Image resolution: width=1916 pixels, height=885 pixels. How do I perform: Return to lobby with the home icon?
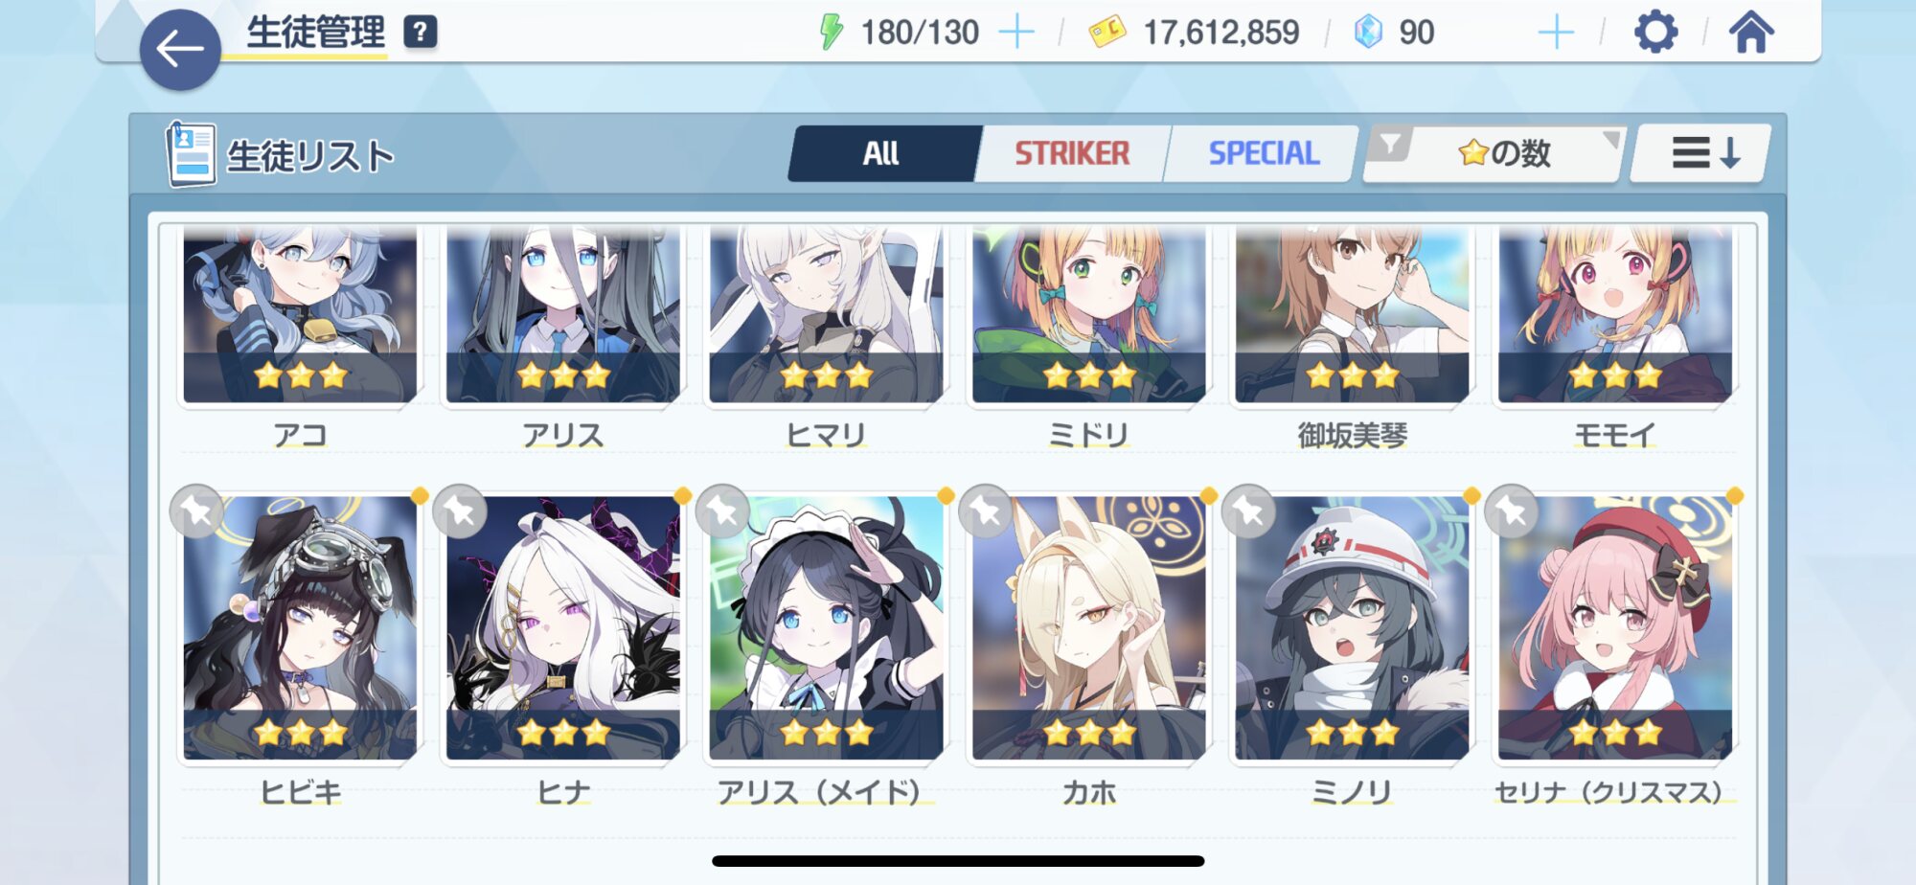[1751, 32]
